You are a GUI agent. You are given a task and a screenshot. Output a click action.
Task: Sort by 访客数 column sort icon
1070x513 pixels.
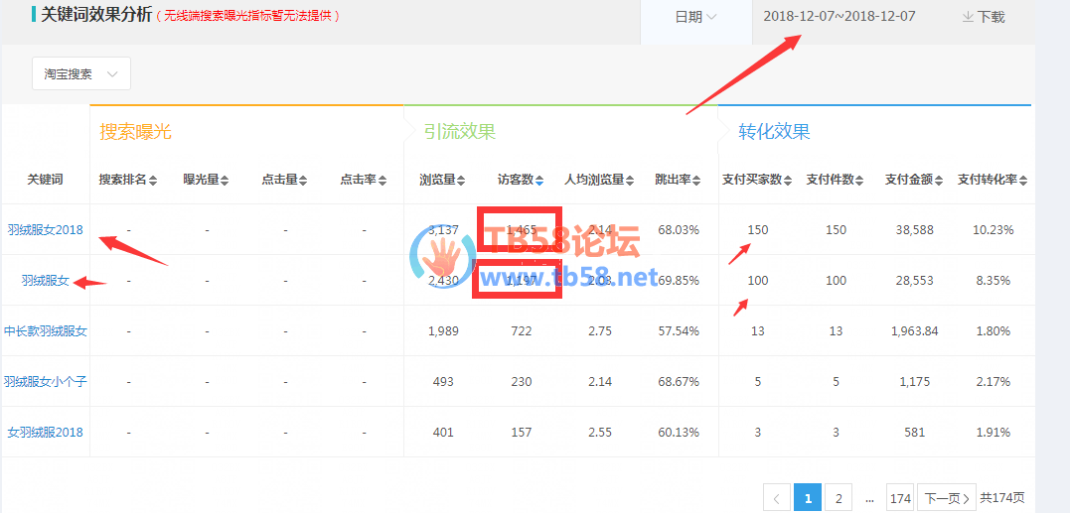click(540, 181)
